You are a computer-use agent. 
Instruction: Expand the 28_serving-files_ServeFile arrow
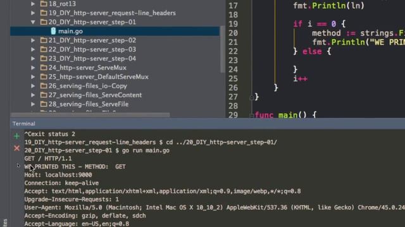click(33, 104)
